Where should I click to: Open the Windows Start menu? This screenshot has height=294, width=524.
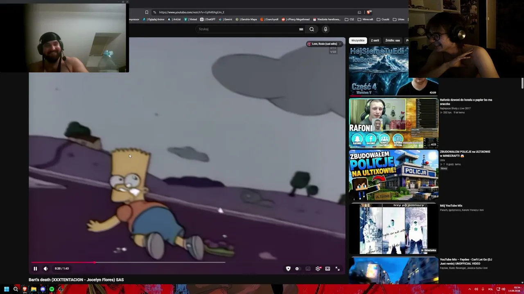tap(7, 290)
